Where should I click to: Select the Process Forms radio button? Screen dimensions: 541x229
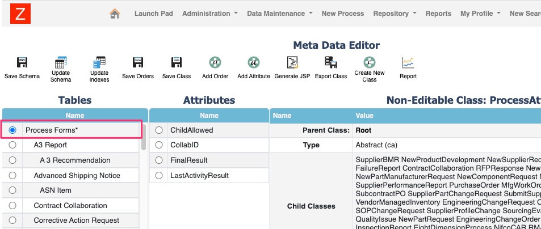pyautogui.click(x=12, y=130)
